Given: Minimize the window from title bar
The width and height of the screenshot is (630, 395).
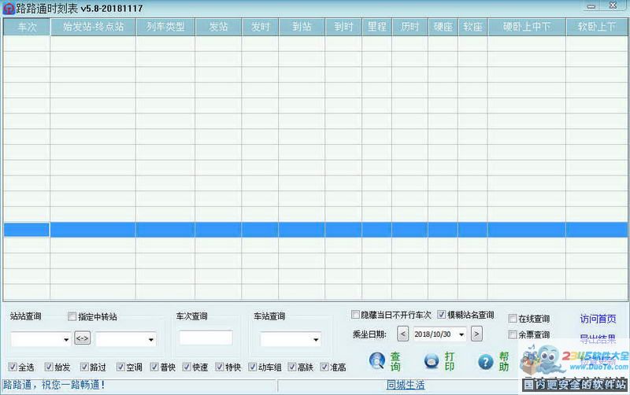Looking at the screenshot, I should [x=592, y=6].
